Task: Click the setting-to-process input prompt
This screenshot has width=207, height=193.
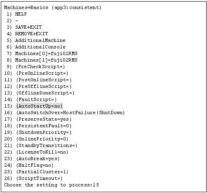Action: (x=52, y=185)
